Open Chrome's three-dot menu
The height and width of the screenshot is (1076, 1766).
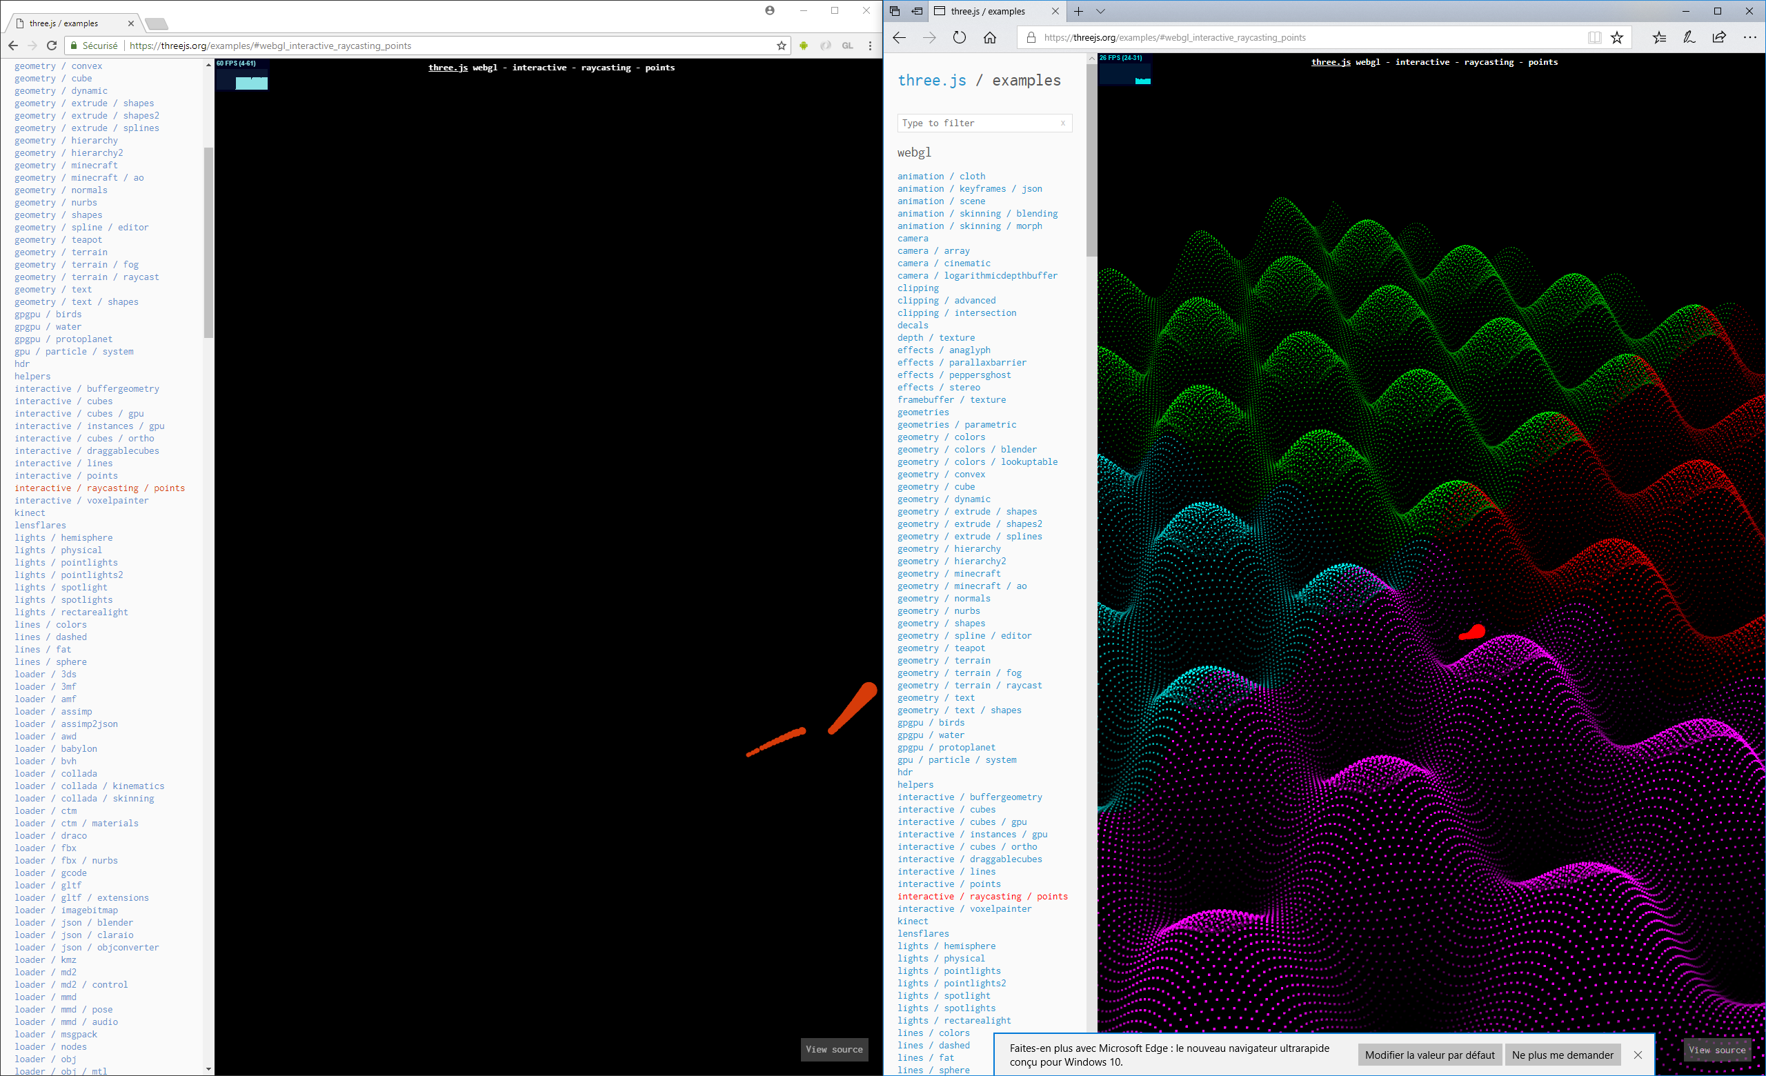(870, 45)
